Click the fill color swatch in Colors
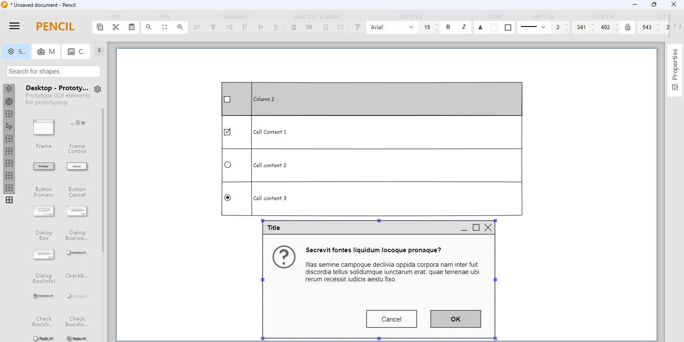The height and width of the screenshot is (342, 684). 494,27
